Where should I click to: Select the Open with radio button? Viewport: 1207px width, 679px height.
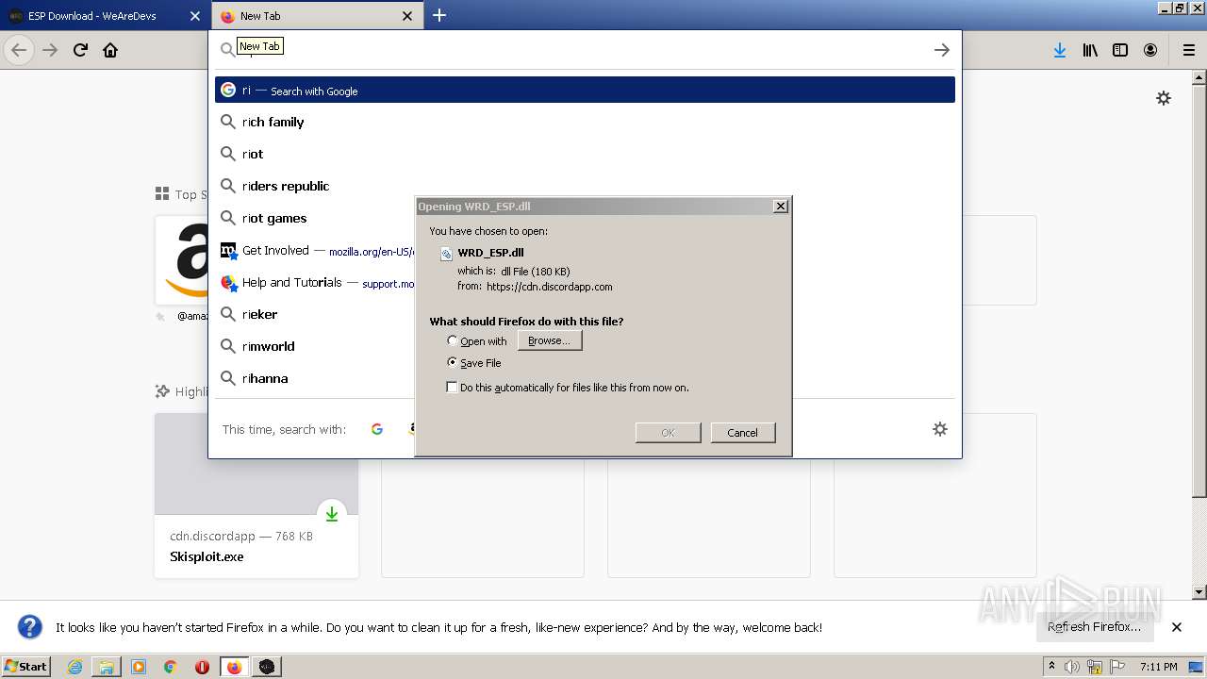pos(453,340)
